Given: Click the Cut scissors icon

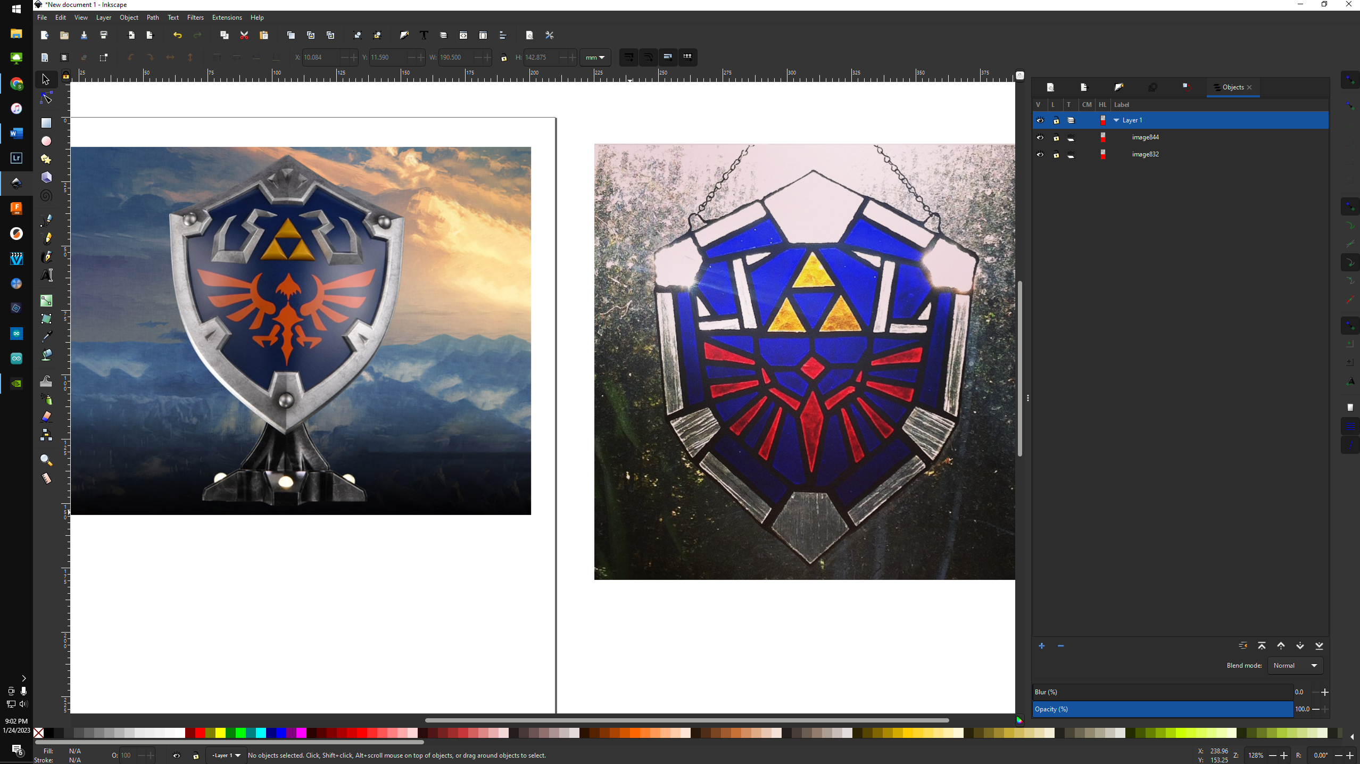Looking at the screenshot, I should pyautogui.click(x=244, y=35).
